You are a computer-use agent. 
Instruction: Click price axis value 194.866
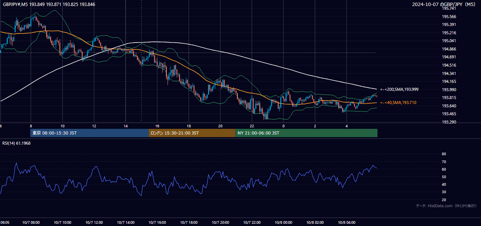(449, 49)
